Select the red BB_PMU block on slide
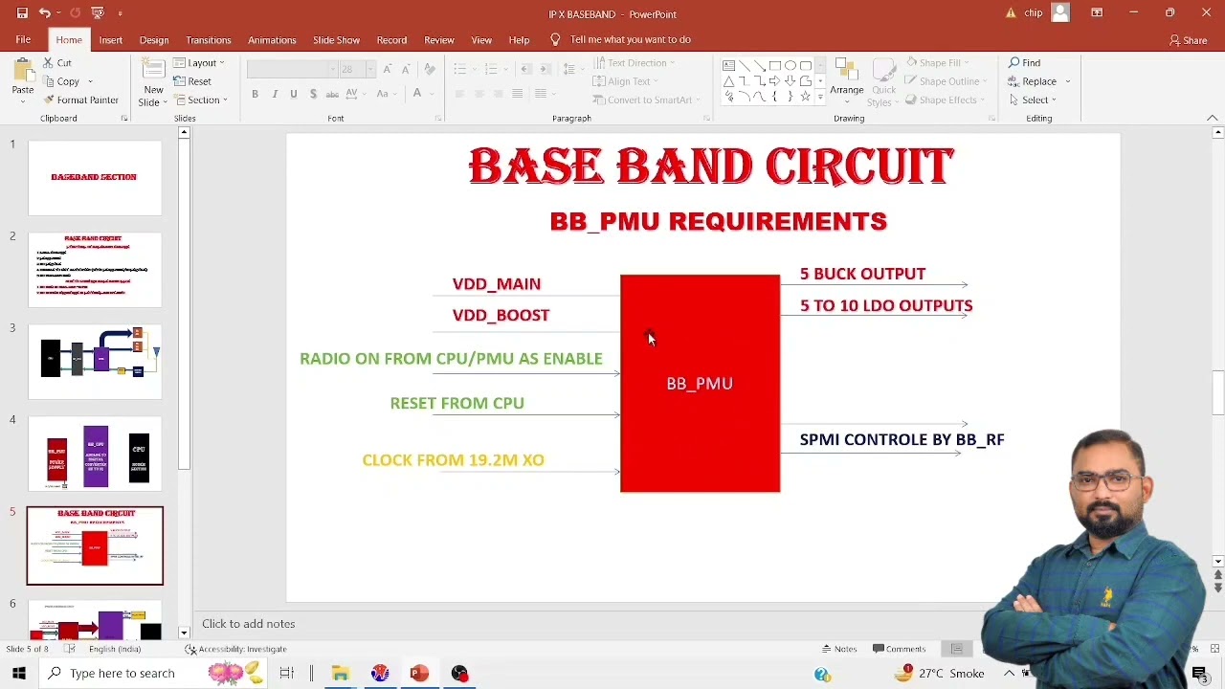 click(700, 384)
